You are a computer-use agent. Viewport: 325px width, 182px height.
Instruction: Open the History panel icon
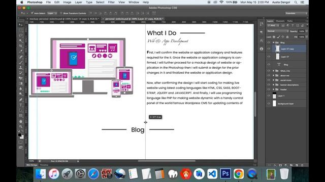pyautogui.click(x=262, y=24)
